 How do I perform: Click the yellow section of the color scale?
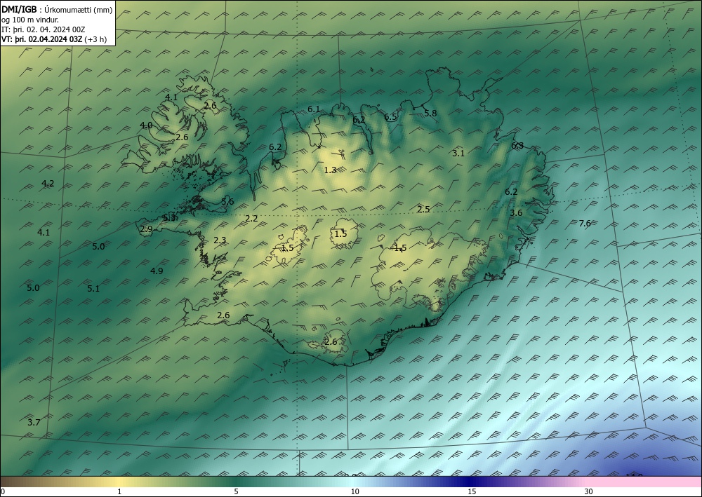tap(117, 482)
